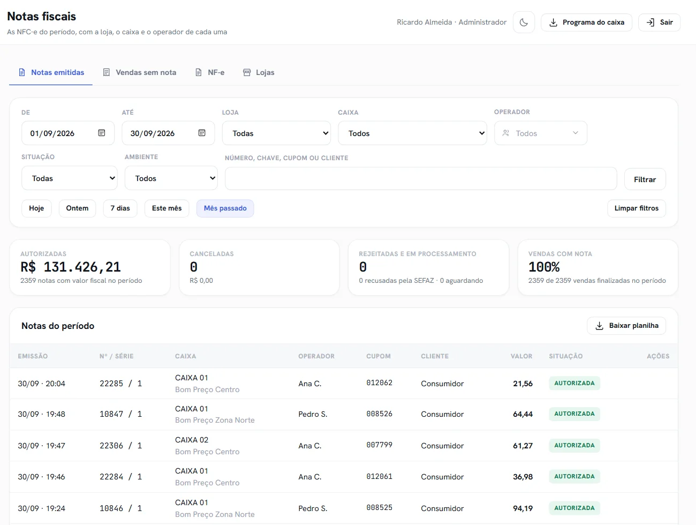
Task: Open the Lojas tab
Action: pyautogui.click(x=259, y=72)
